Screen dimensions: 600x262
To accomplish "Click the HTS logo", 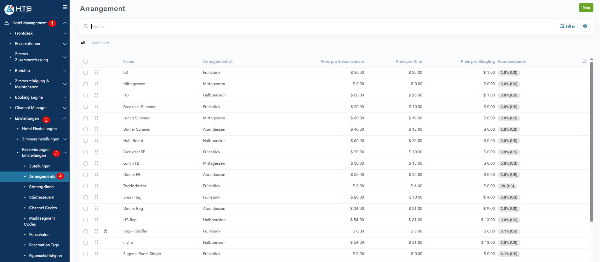I will [x=18, y=9].
